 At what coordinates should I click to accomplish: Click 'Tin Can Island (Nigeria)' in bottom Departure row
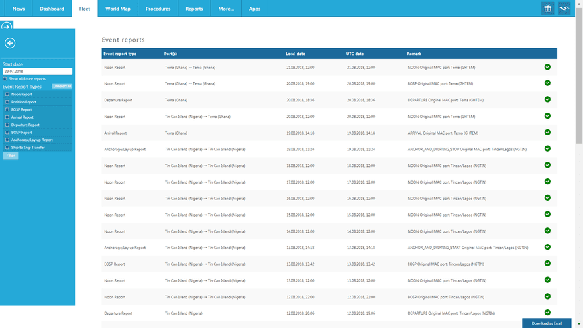pyautogui.click(x=184, y=313)
